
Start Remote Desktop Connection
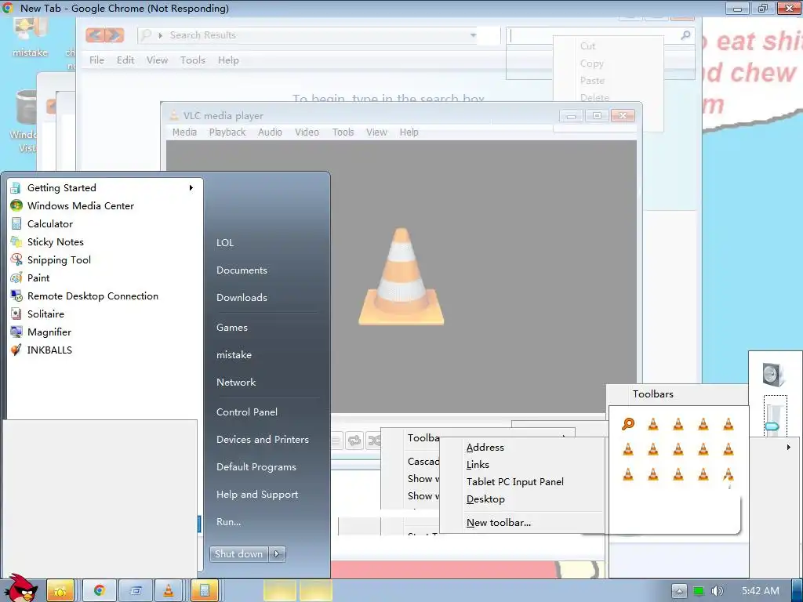pyautogui.click(x=93, y=296)
